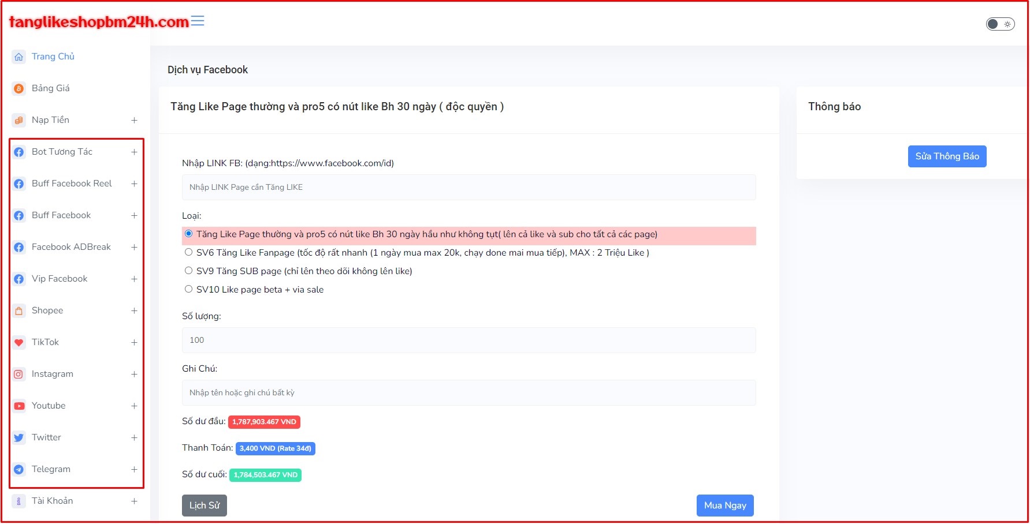
Task: Click the Nhập LINK Page cần Tăng LIKE field
Action: tap(469, 187)
